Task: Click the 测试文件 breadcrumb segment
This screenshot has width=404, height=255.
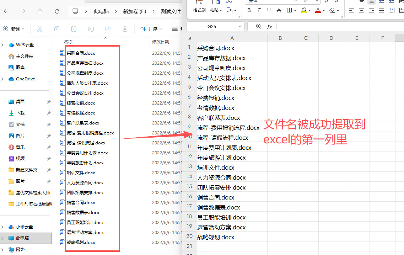Action: (x=171, y=11)
